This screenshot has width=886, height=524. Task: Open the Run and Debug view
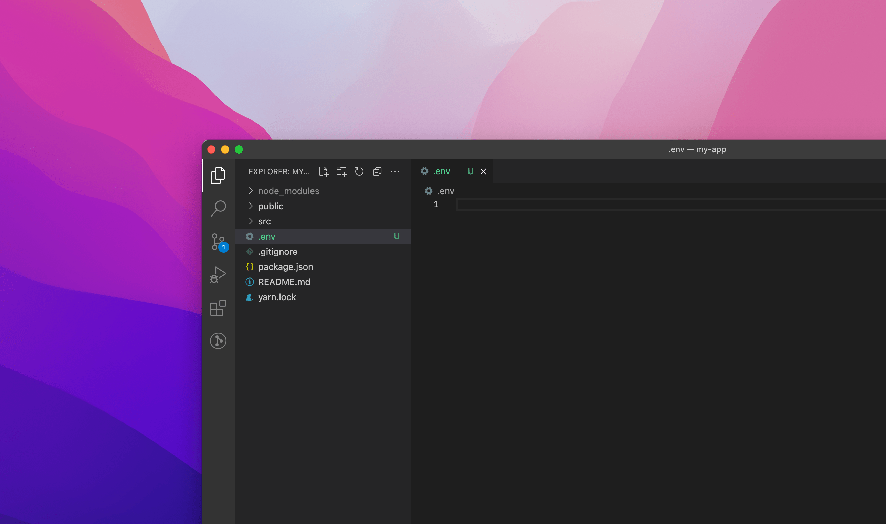[218, 275]
